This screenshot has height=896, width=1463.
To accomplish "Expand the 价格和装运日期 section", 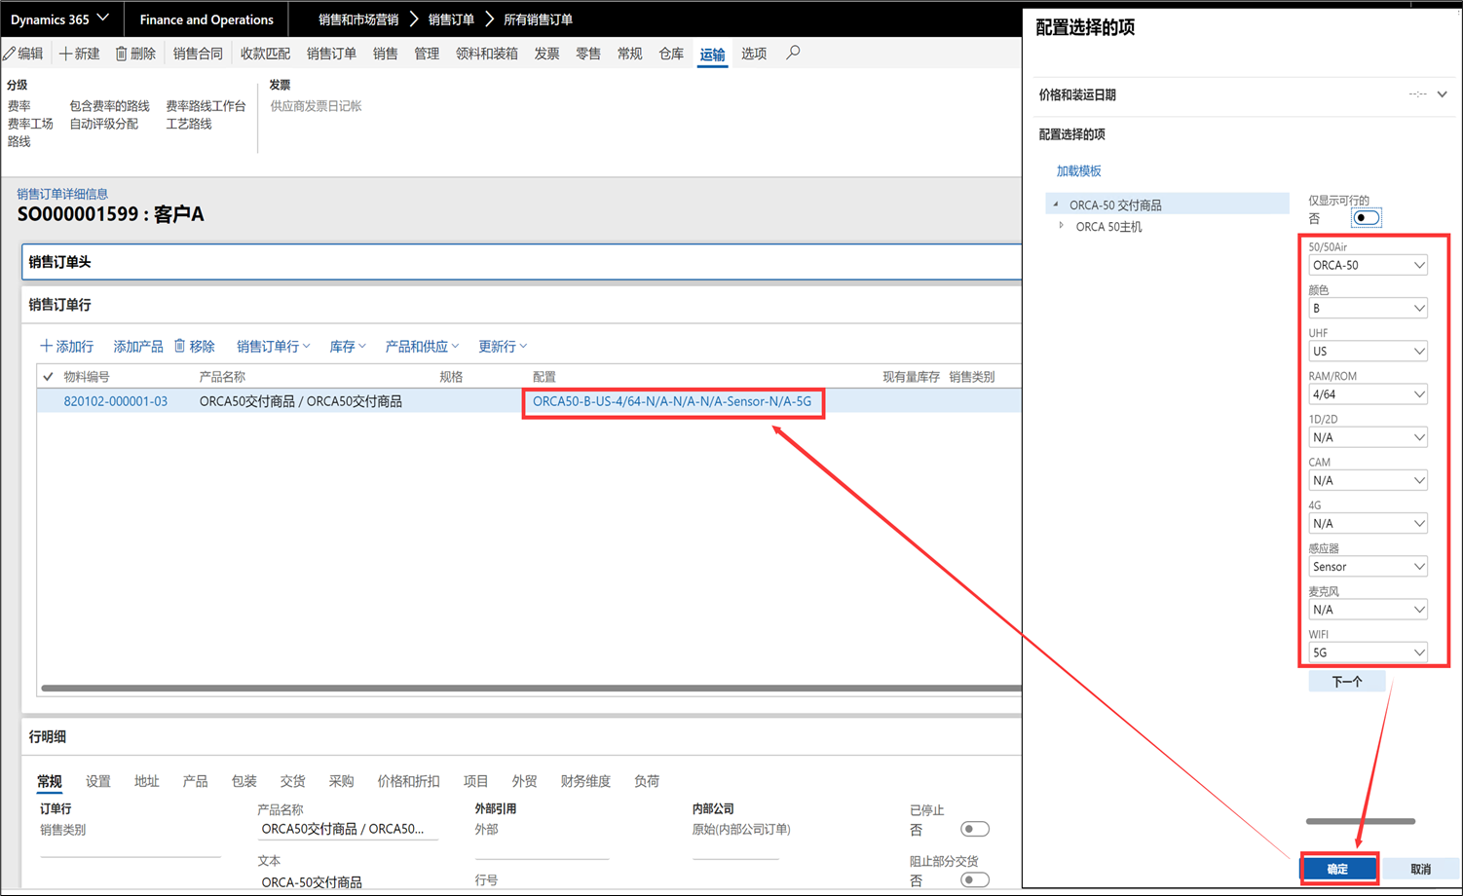I will point(1442,94).
